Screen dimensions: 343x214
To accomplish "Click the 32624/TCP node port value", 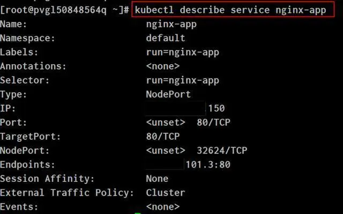I will [222, 151].
